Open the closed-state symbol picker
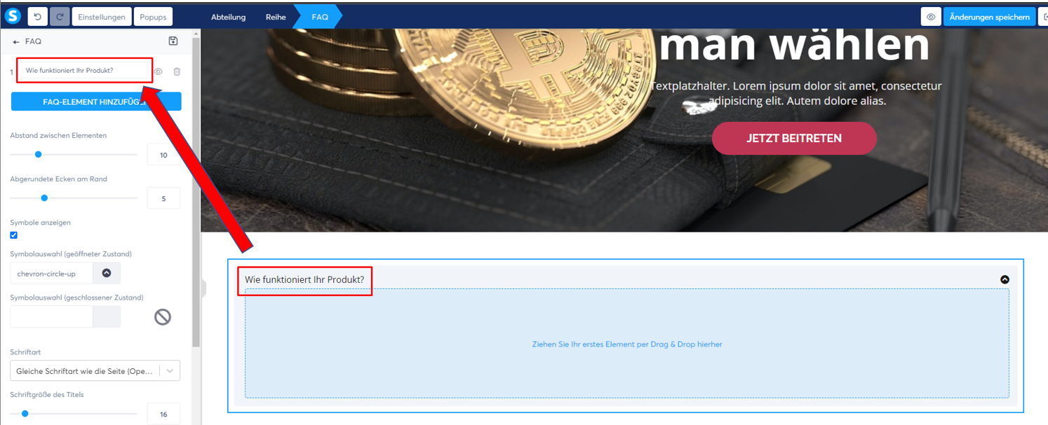Screen dimensions: 1048x425 coord(107,316)
